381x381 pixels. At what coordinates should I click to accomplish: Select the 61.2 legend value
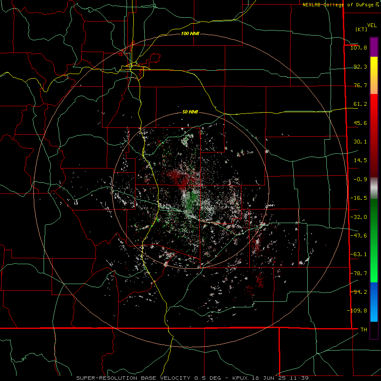(x=360, y=104)
